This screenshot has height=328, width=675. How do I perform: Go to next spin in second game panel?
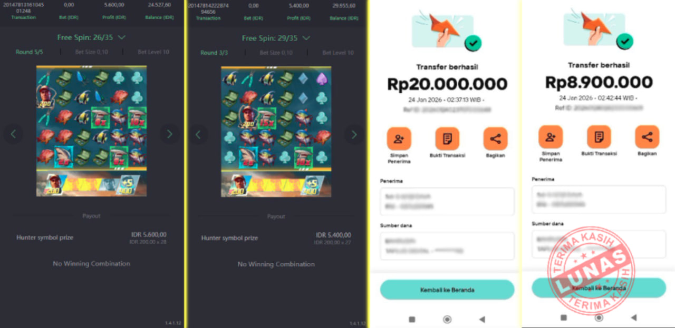point(354,134)
